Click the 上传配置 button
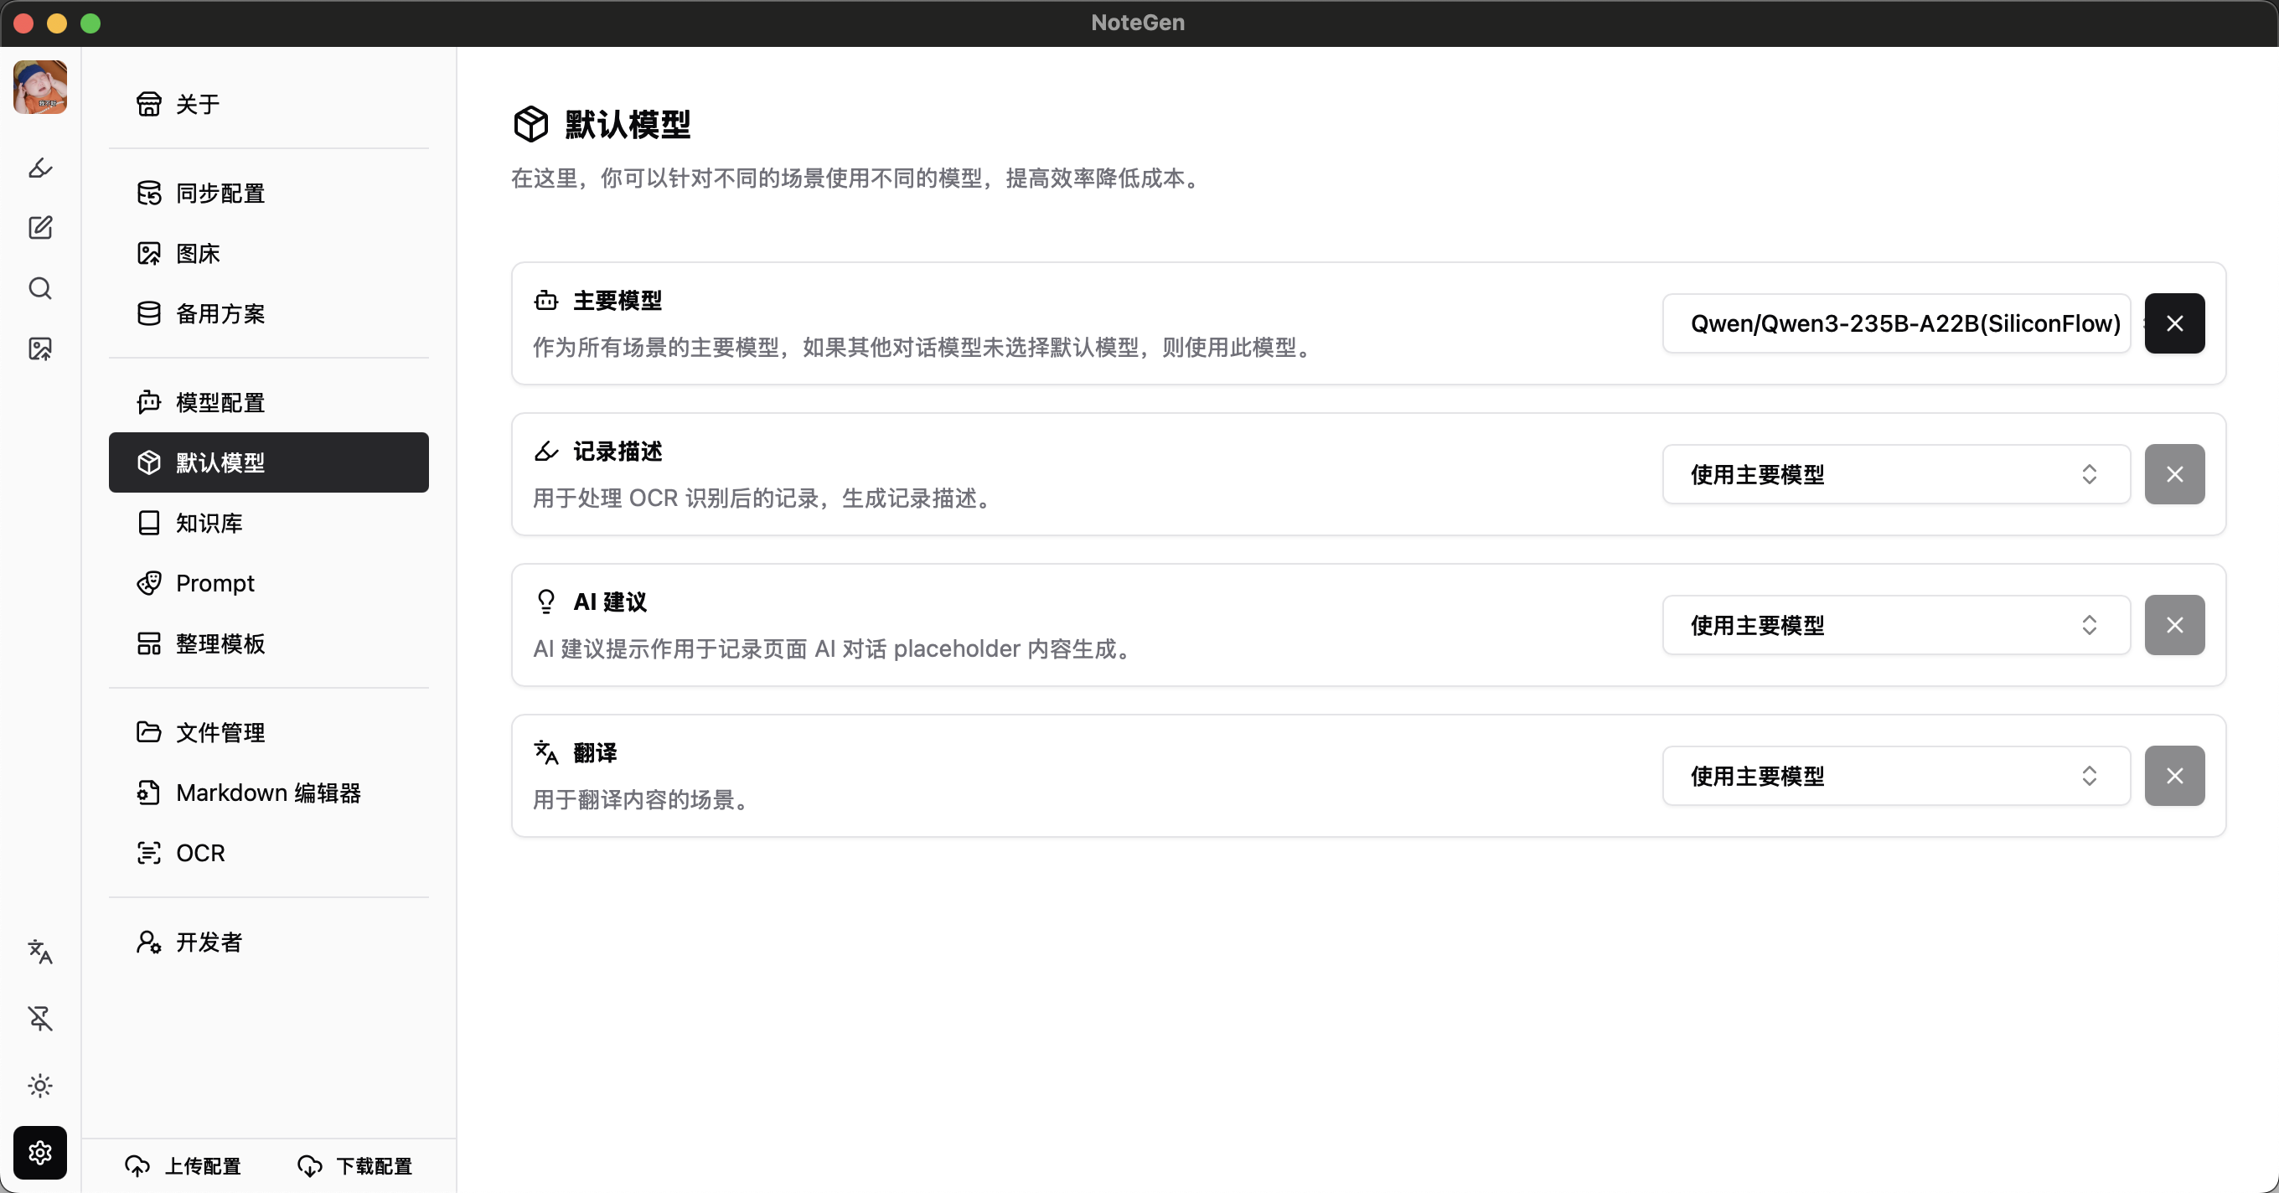This screenshot has width=2279, height=1193. point(183,1165)
